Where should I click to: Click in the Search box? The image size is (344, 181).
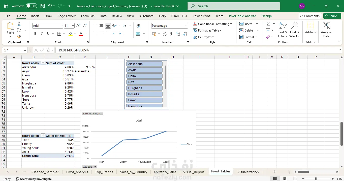tap(234, 6)
